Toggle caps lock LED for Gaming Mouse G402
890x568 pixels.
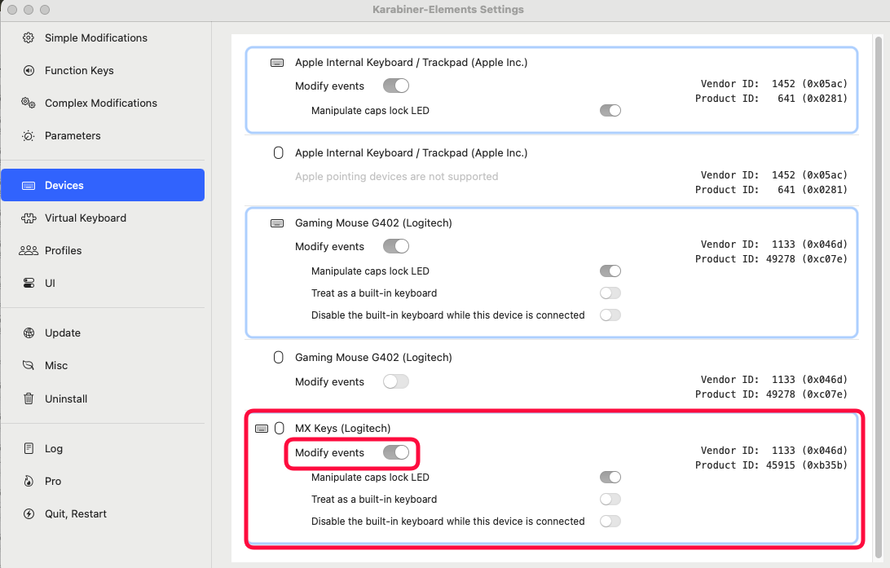(x=610, y=271)
